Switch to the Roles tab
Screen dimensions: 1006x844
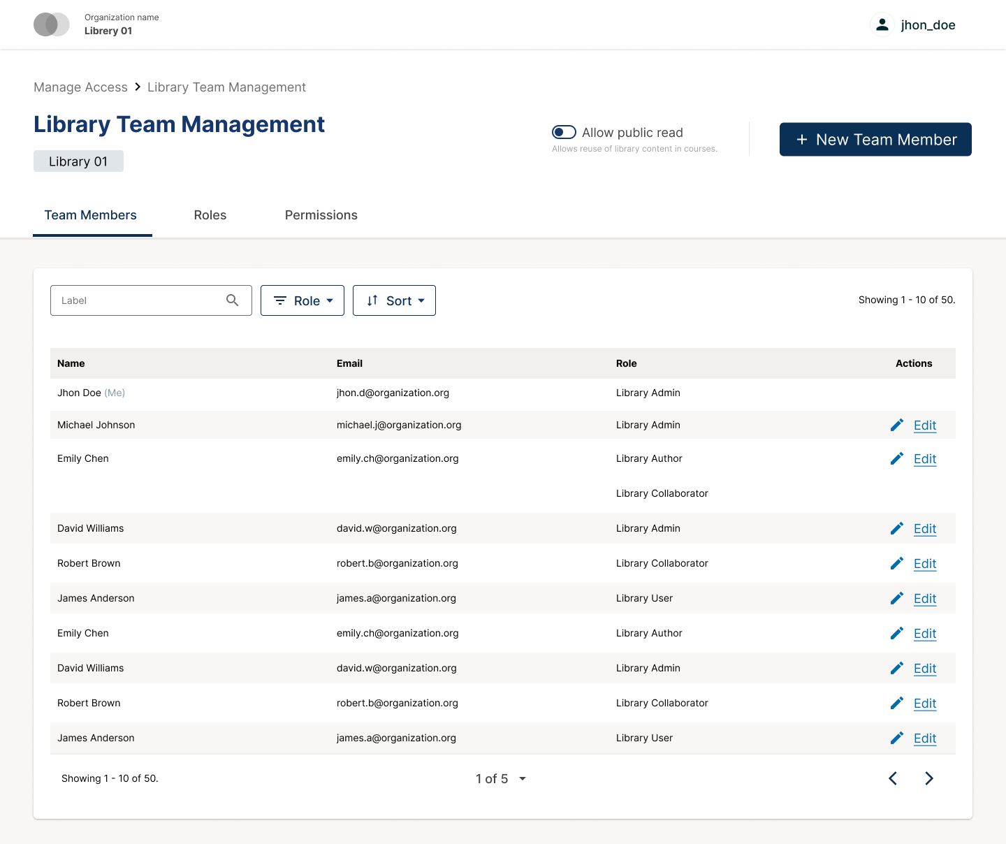210,214
